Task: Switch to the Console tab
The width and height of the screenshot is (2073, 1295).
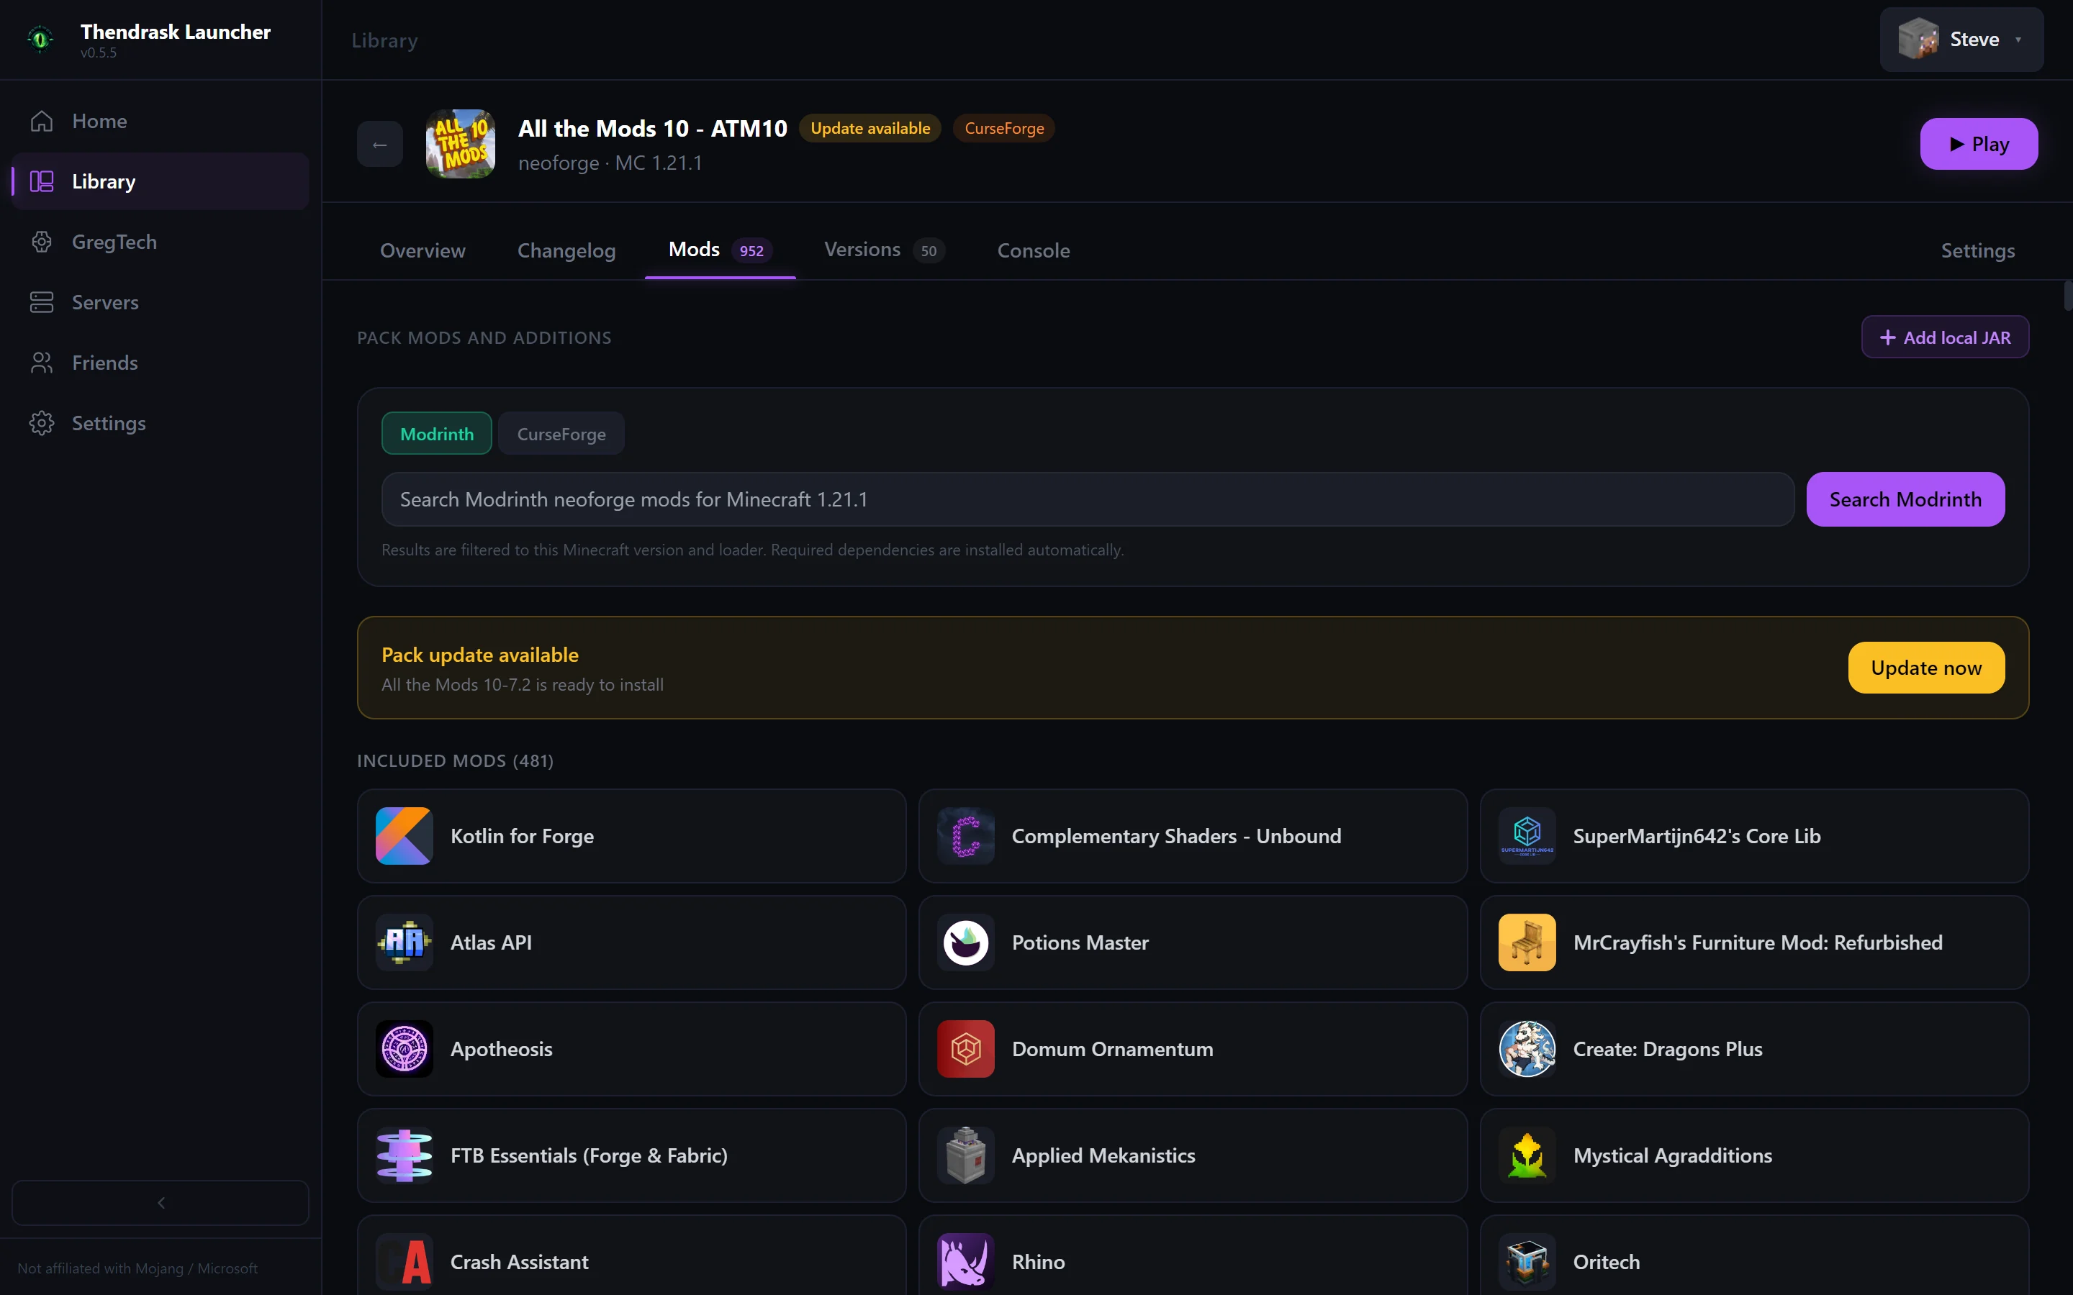Action: [1033, 250]
